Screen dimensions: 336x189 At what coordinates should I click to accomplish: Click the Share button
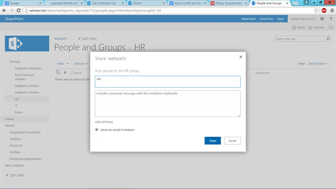coord(213,141)
